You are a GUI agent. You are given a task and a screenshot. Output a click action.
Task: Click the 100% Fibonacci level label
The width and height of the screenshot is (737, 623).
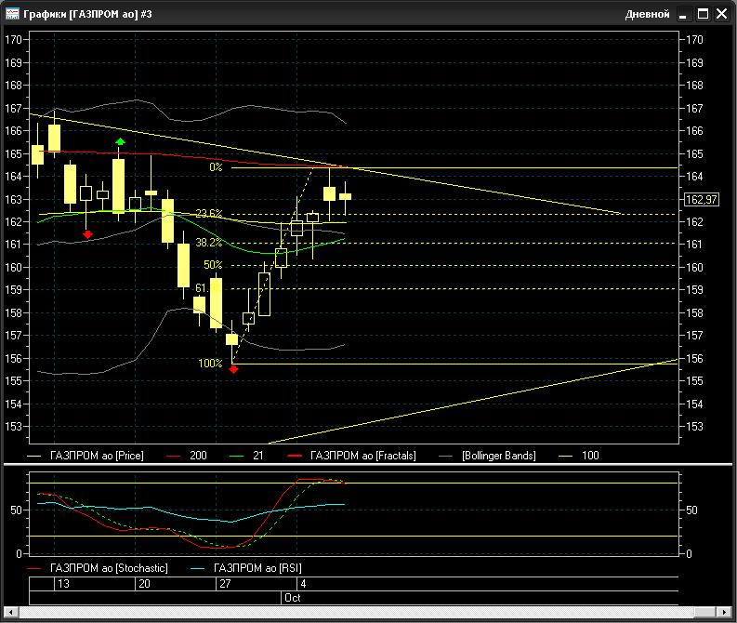point(210,363)
